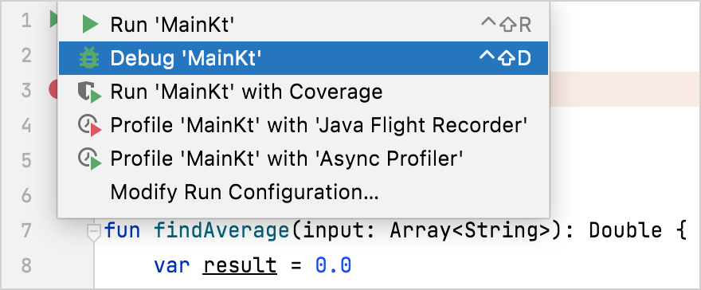Click the 0.0 numeric literal

point(334,265)
